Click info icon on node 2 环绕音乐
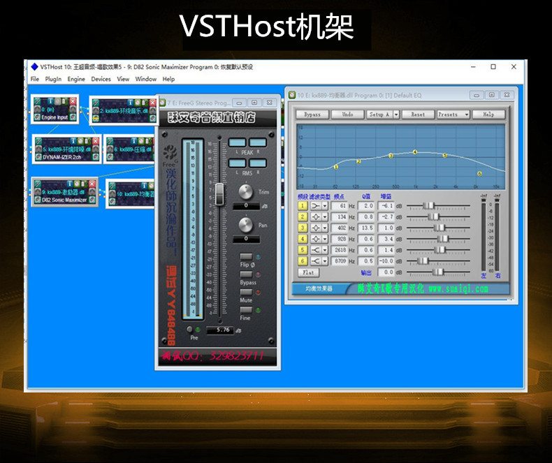552x463 pixels. [131, 103]
